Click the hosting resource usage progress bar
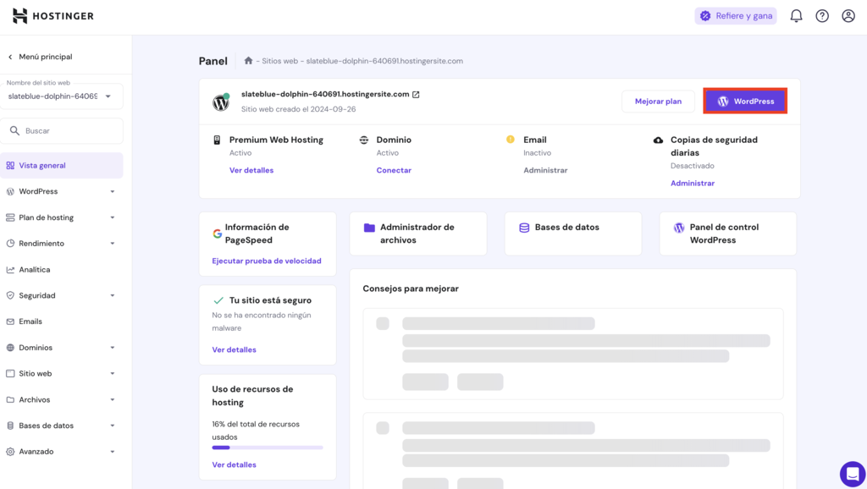867x489 pixels. pyautogui.click(x=268, y=448)
